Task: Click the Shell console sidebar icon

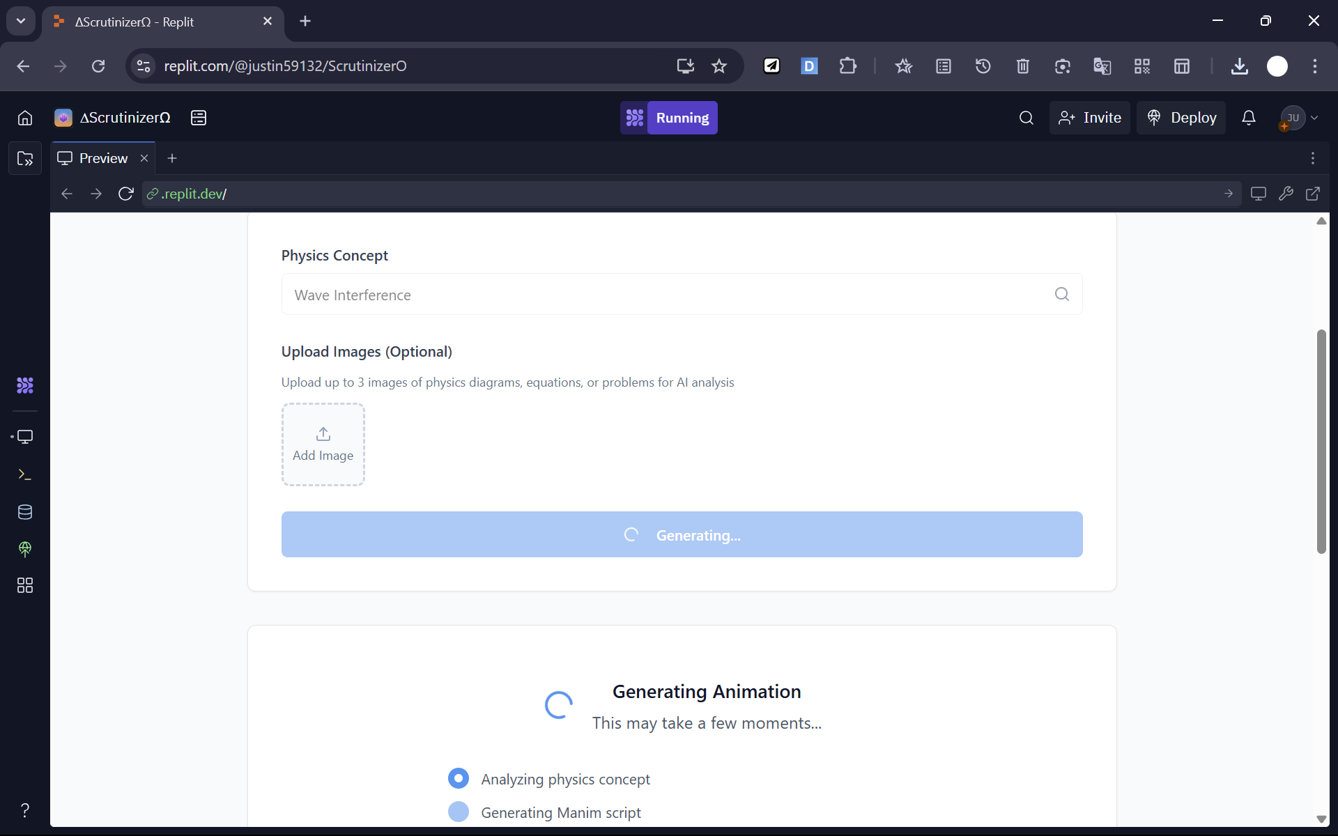Action: tap(25, 474)
